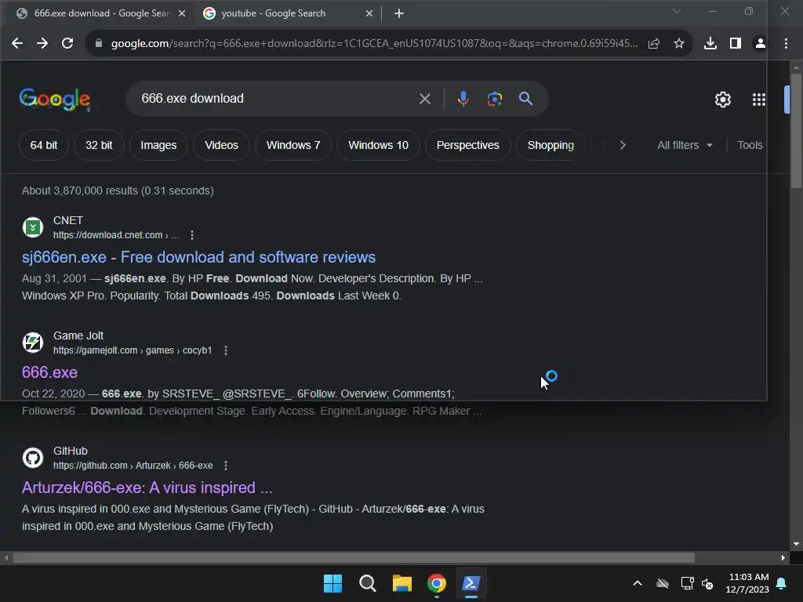Focus the 666.exe download search field
This screenshot has width=803, height=602.
tap(277, 98)
